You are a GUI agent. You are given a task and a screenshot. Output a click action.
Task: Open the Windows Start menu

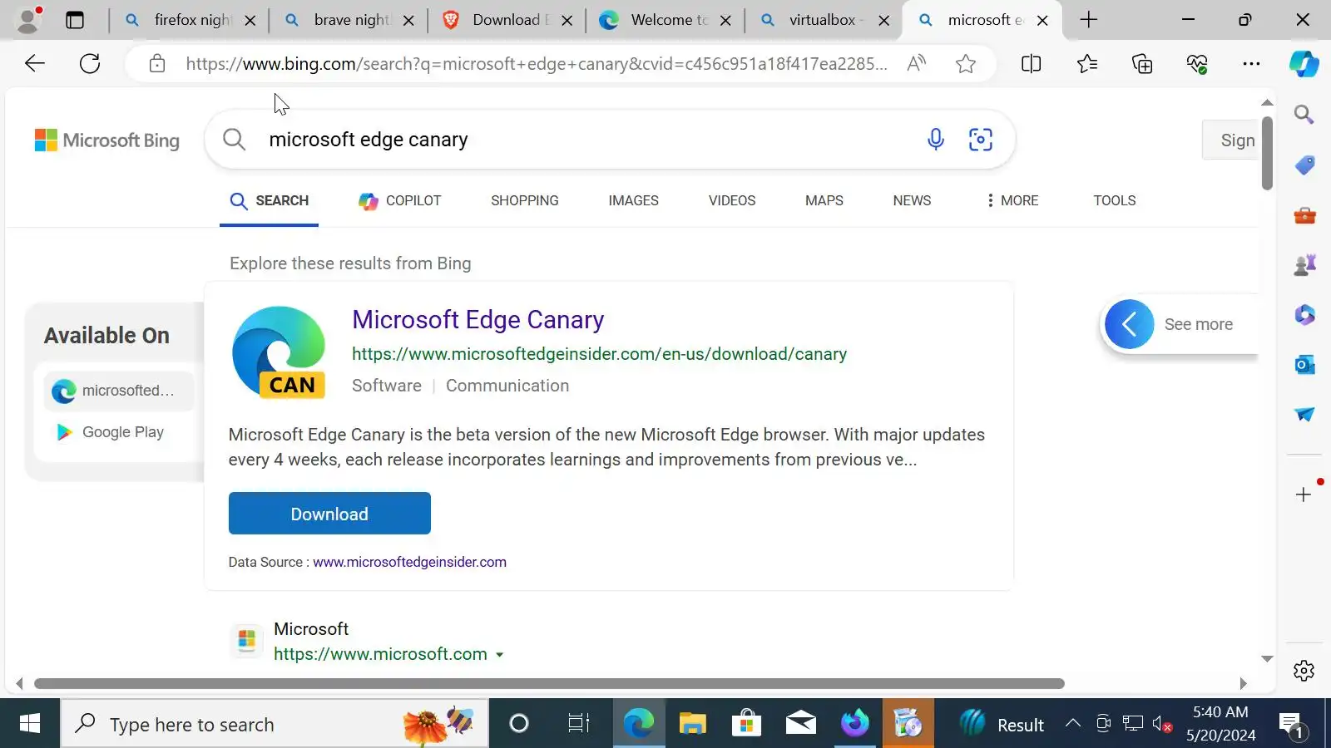click(30, 724)
